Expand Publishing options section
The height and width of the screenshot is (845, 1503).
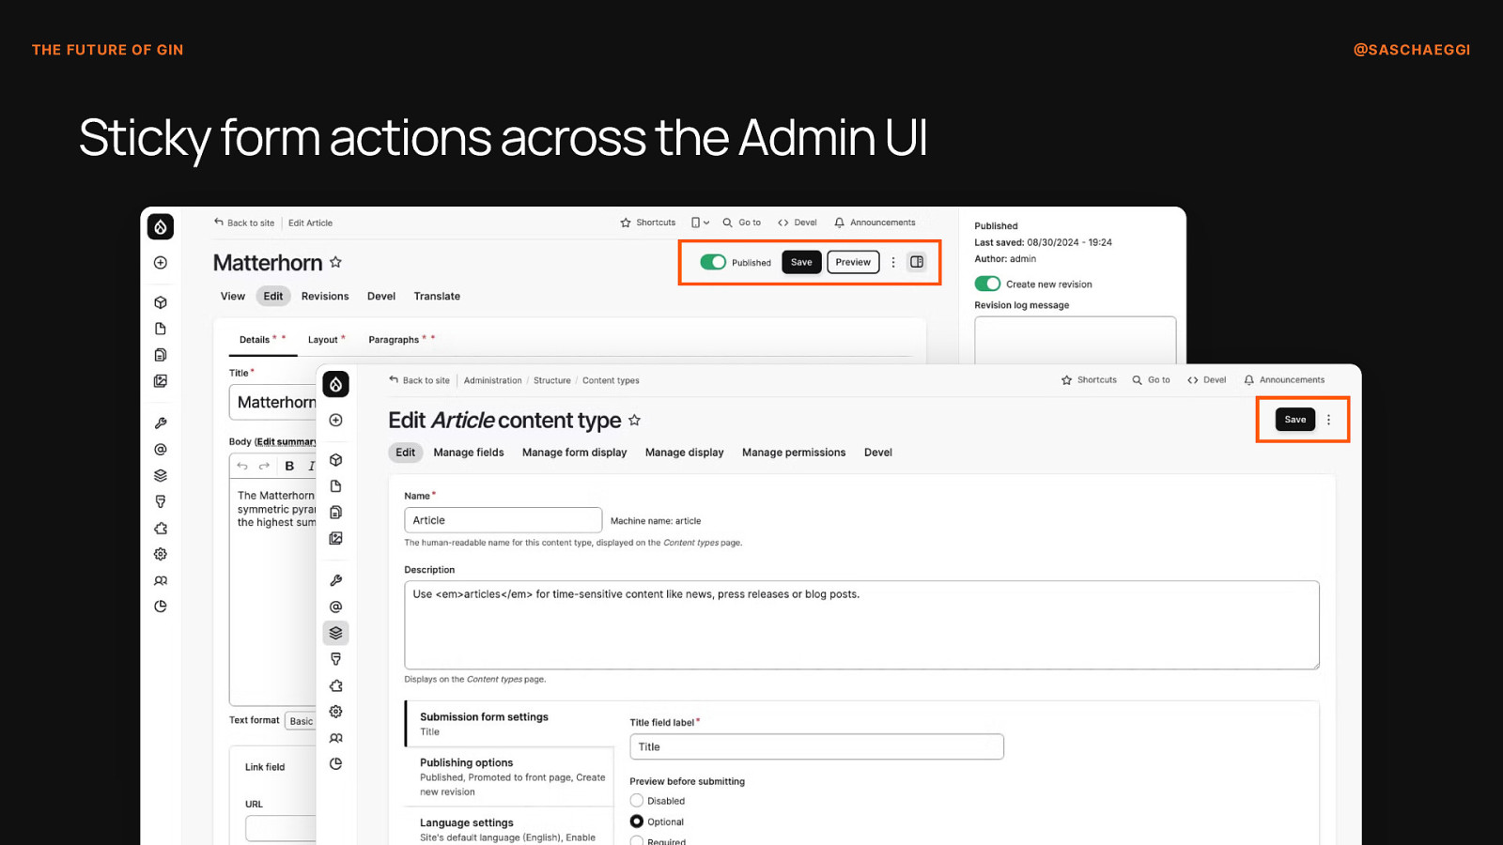point(510,776)
